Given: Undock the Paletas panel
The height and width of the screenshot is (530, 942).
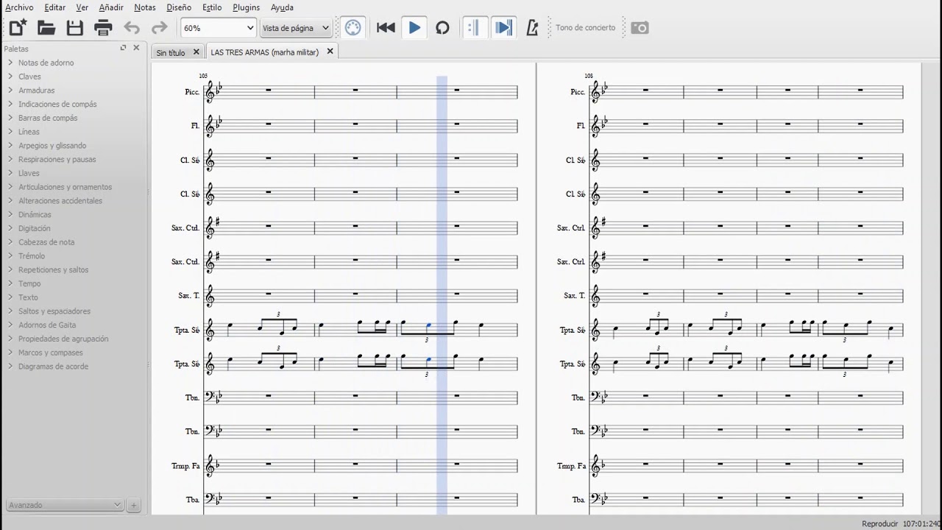Looking at the screenshot, I should tap(123, 48).
